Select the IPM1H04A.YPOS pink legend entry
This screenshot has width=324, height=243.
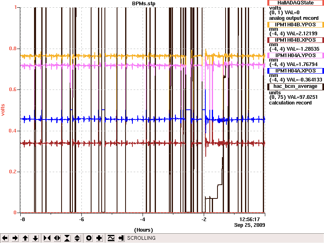click(x=296, y=55)
